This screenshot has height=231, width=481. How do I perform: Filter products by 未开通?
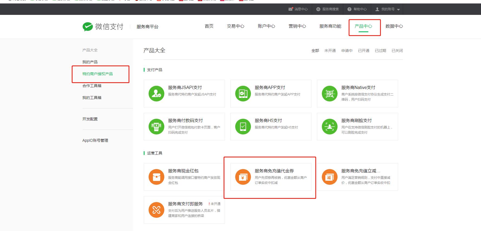(x=330, y=51)
